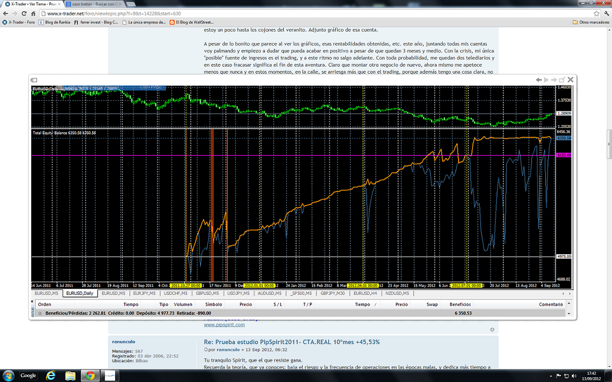612x382 pixels.
Task: Open Internet Explorer from the taskbar
Action: coord(51,376)
